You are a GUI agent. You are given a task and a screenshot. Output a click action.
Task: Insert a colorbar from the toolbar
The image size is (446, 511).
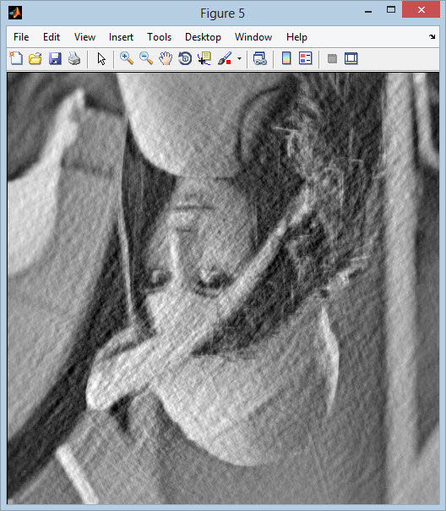[286, 58]
